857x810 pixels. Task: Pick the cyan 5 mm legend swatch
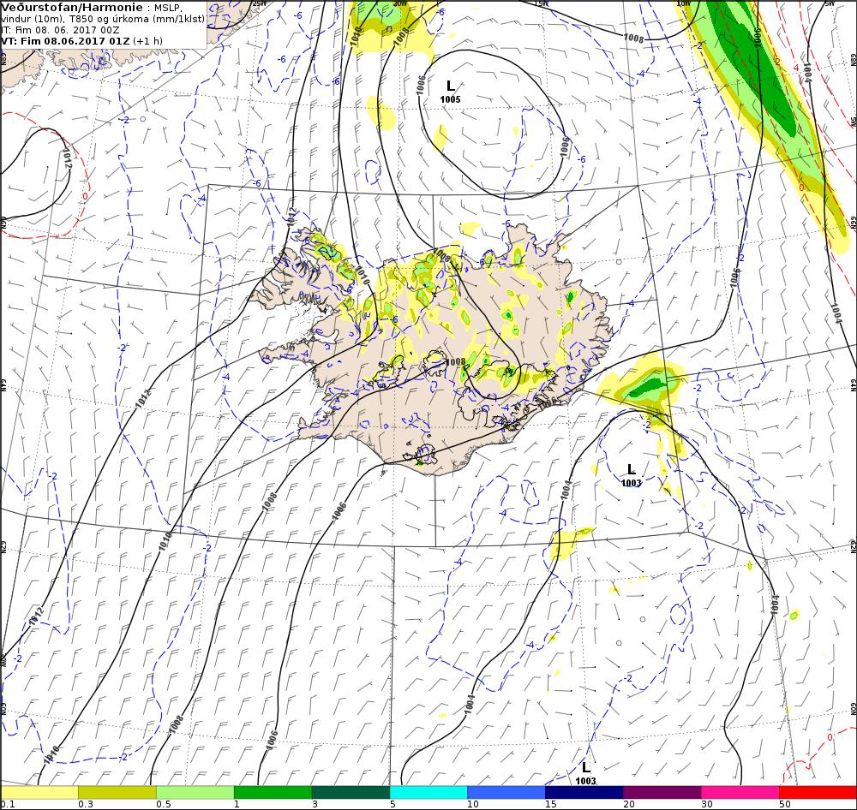coord(428,792)
